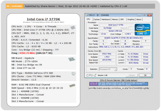Click the CPU chip icon in CPU section
161x111 pixels.
[73, 28]
